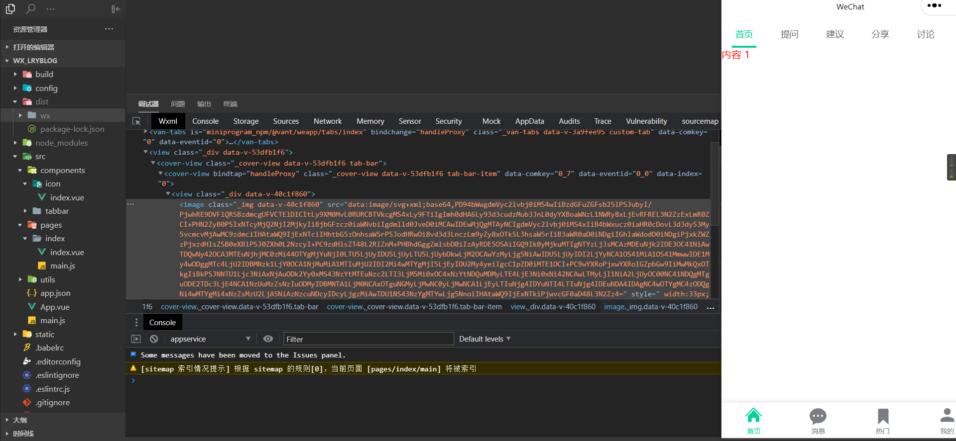Tap the bookmark hot icon in simulator

click(883, 416)
